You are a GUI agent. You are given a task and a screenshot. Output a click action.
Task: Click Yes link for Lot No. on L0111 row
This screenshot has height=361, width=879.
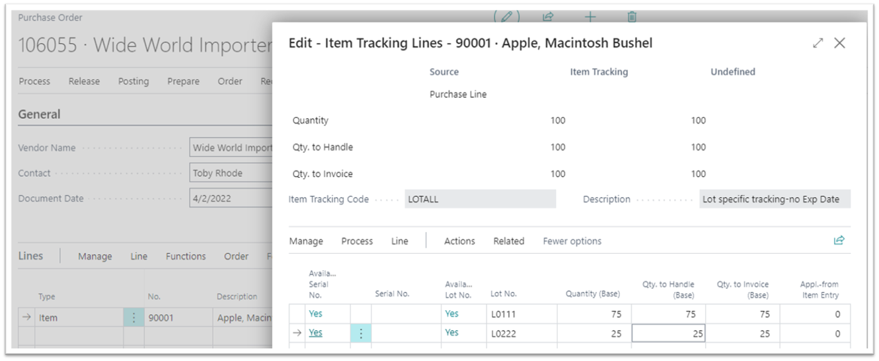pyautogui.click(x=451, y=314)
